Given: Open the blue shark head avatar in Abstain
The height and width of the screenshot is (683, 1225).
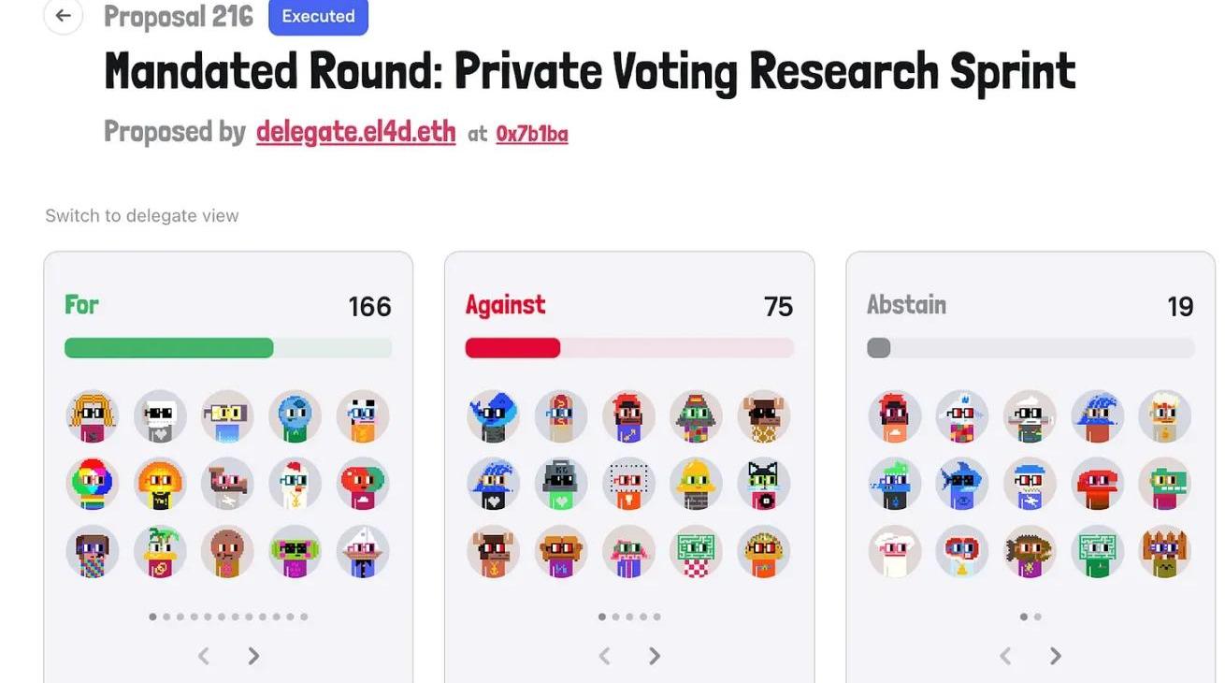Looking at the screenshot, I should [x=962, y=484].
